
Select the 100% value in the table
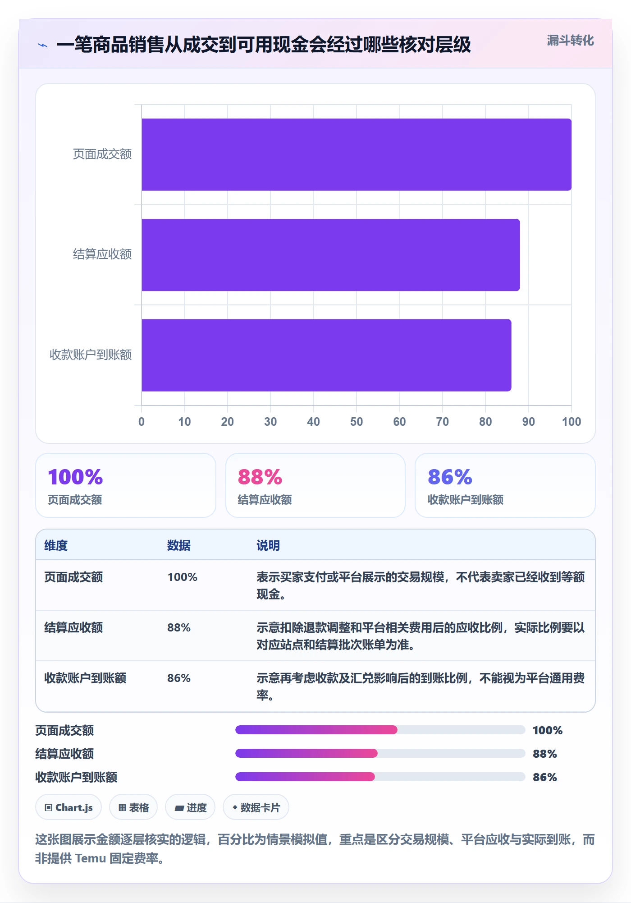coord(183,577)
